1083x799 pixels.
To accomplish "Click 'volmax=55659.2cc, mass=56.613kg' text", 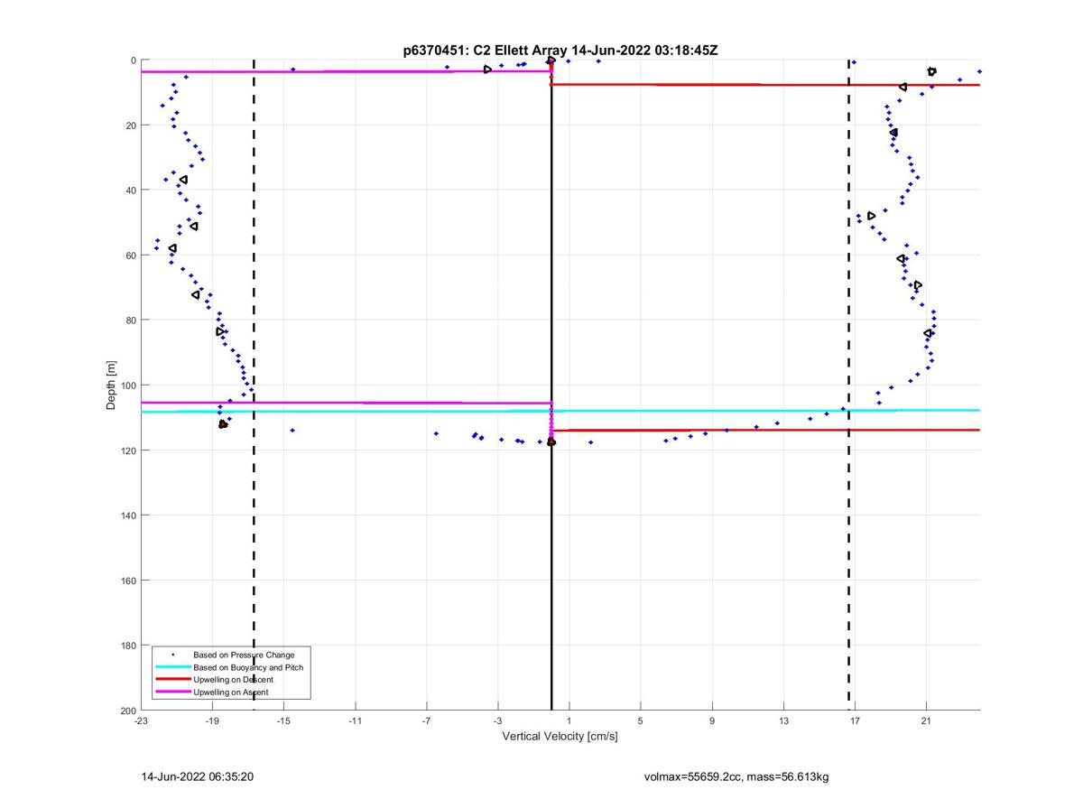I will tap(736, 776).
